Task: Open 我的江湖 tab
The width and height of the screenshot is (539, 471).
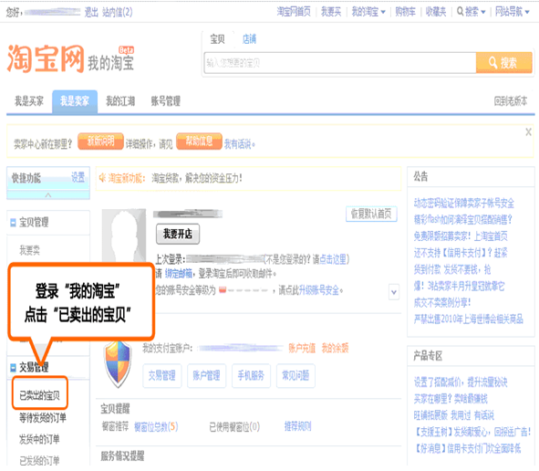Action: pyautogui.click(x=120, y=101)
